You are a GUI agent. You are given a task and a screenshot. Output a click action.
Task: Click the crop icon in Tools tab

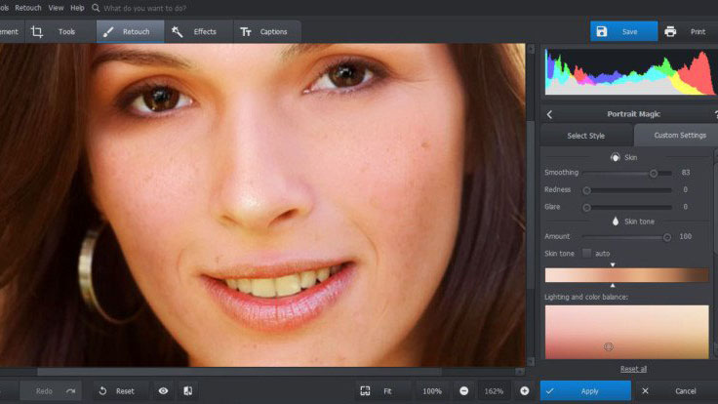coord(37,31)
